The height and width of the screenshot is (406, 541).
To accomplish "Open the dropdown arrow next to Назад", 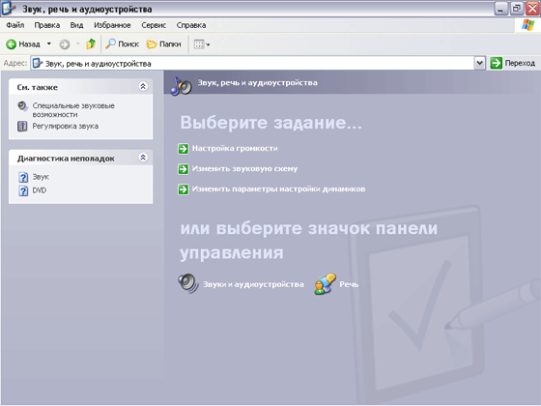I will tap(49, 43).
